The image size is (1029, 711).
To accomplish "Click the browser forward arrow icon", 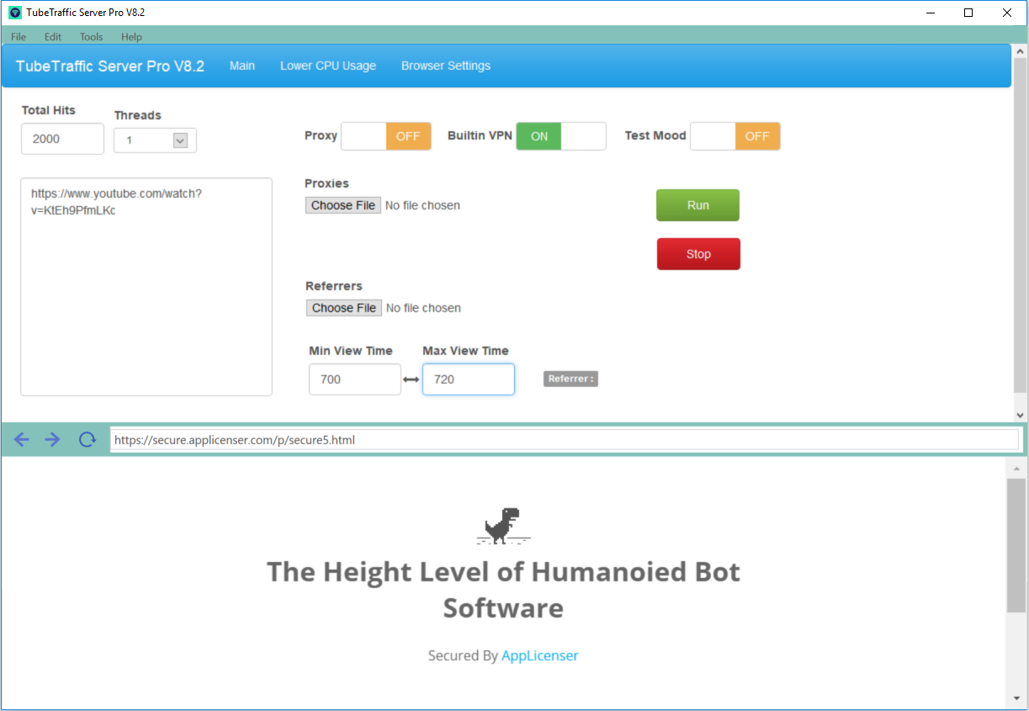I will pos(52,439).
